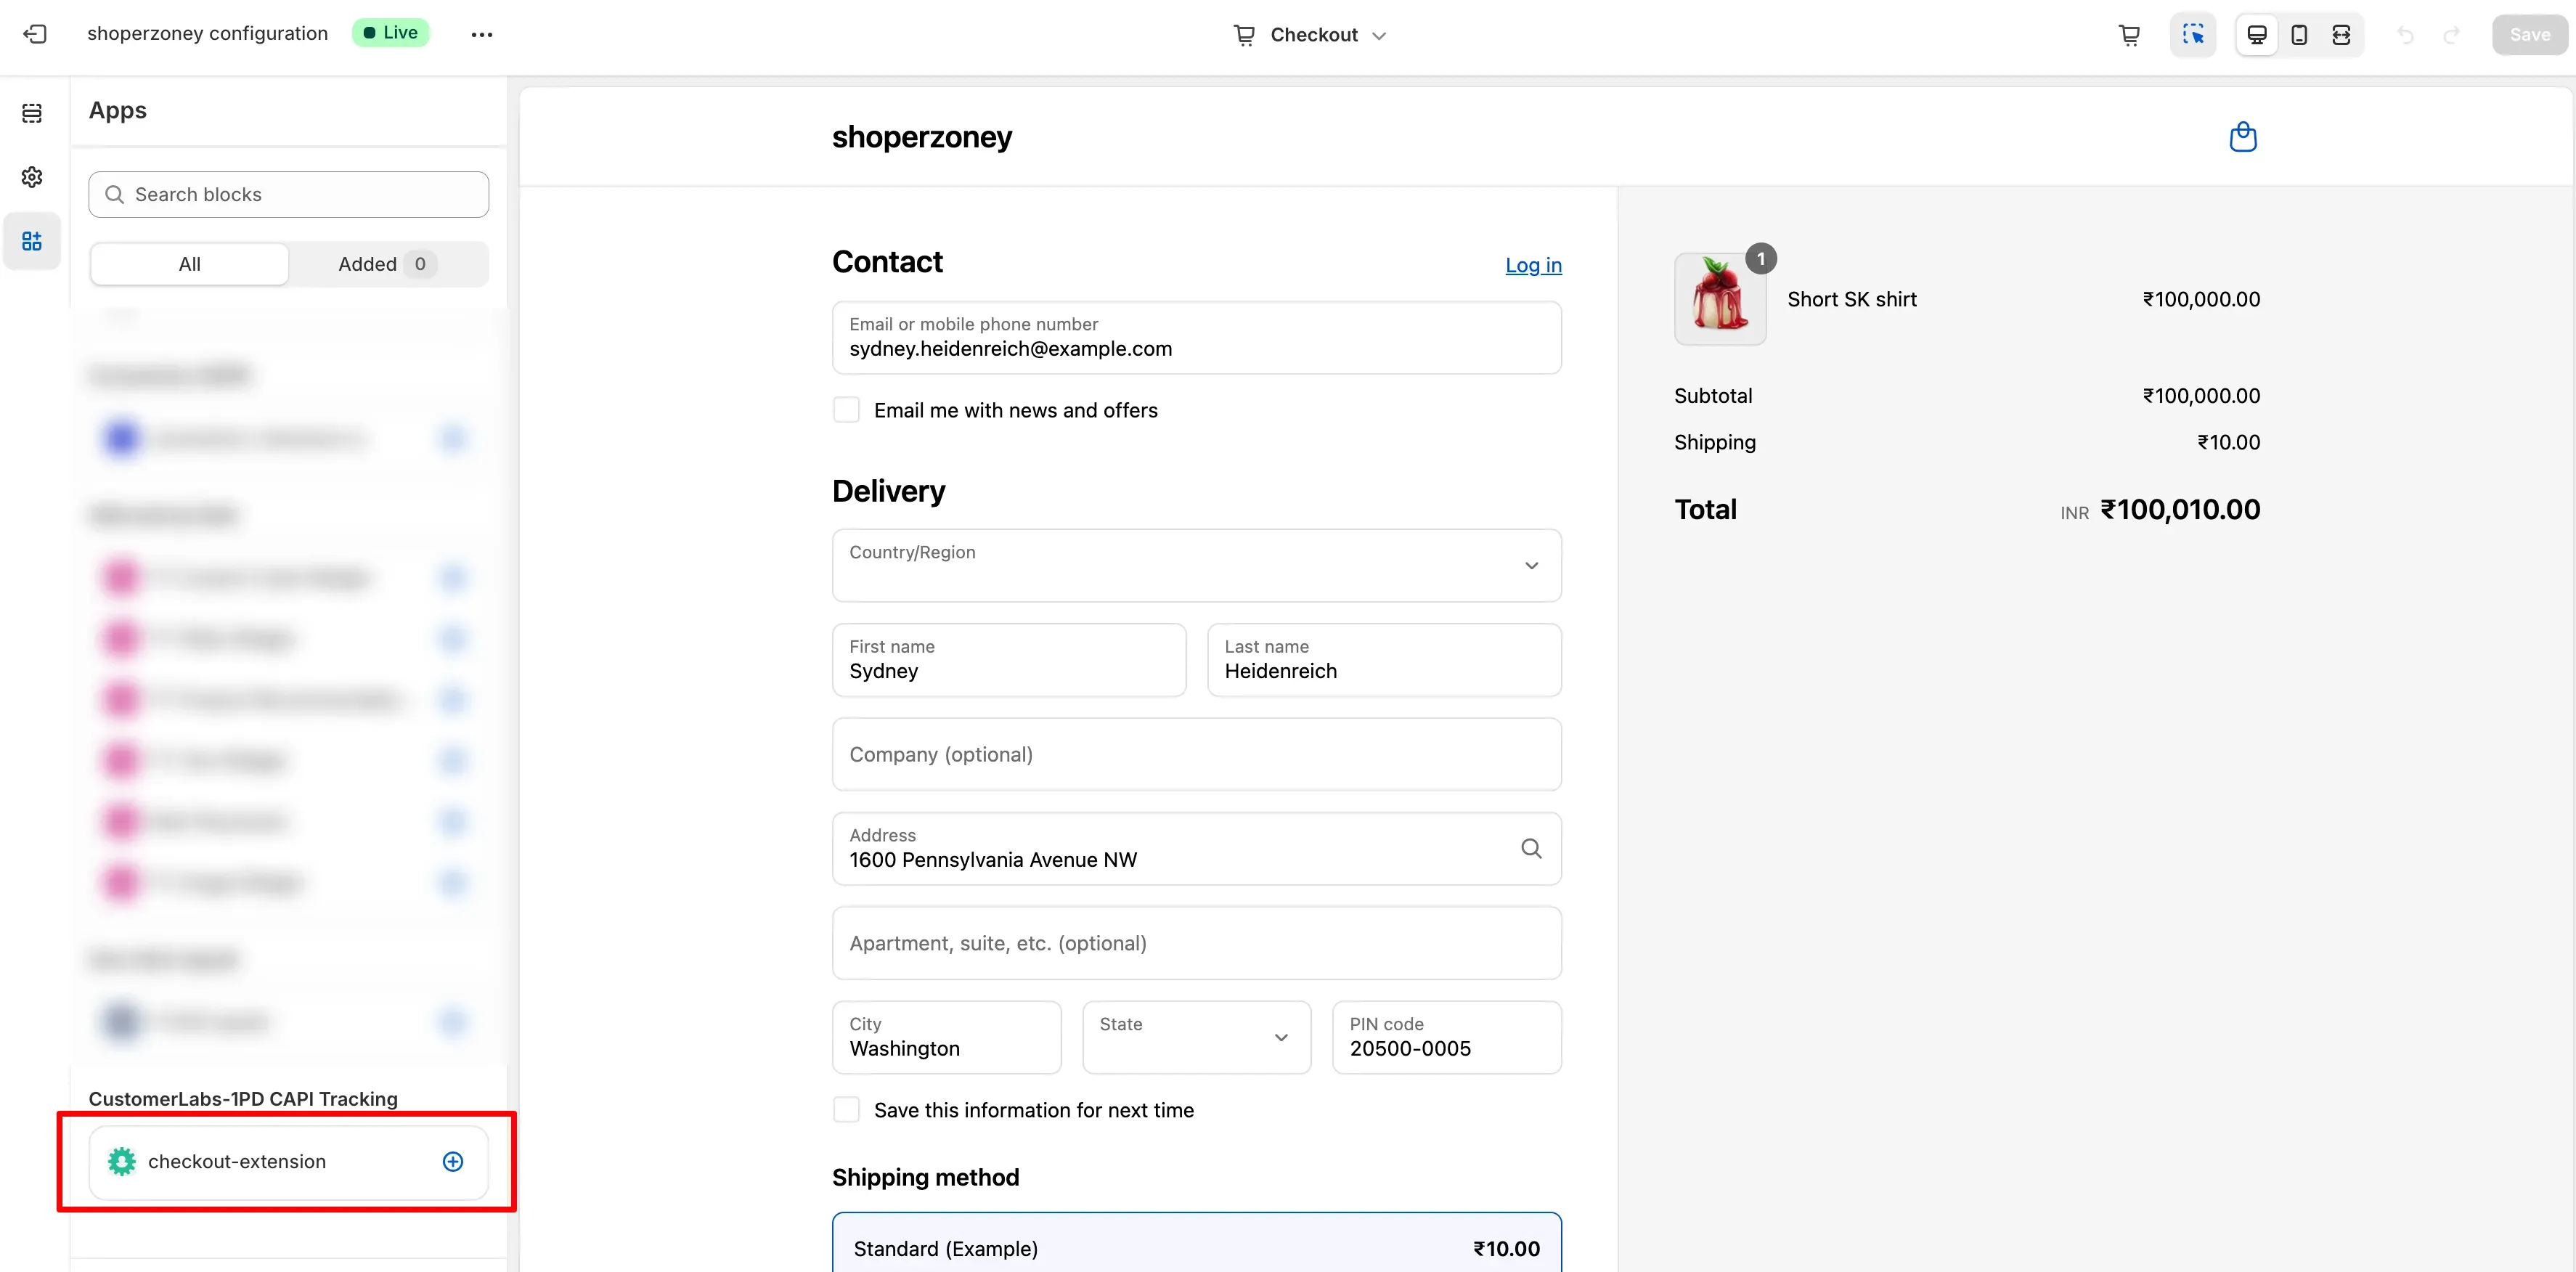2576x1272 pixels.
Task: Select the Standard (Example) shipping option
Action: [x=1196, y=1244]
